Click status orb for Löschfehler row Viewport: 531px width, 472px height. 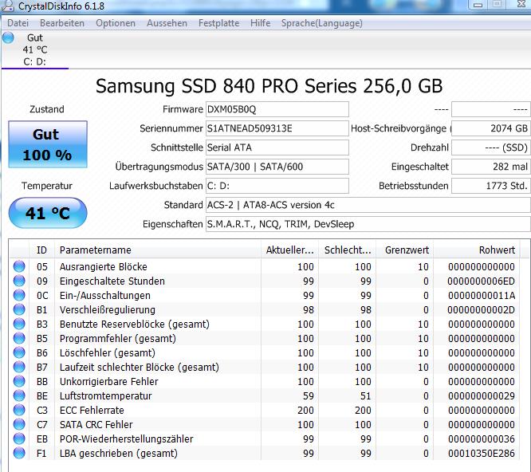19,352
